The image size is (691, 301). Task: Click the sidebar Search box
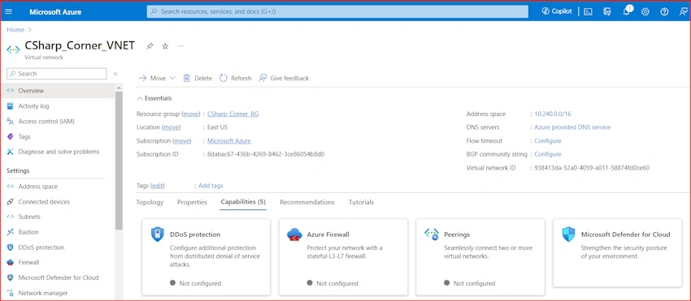[x=57, y=74]
